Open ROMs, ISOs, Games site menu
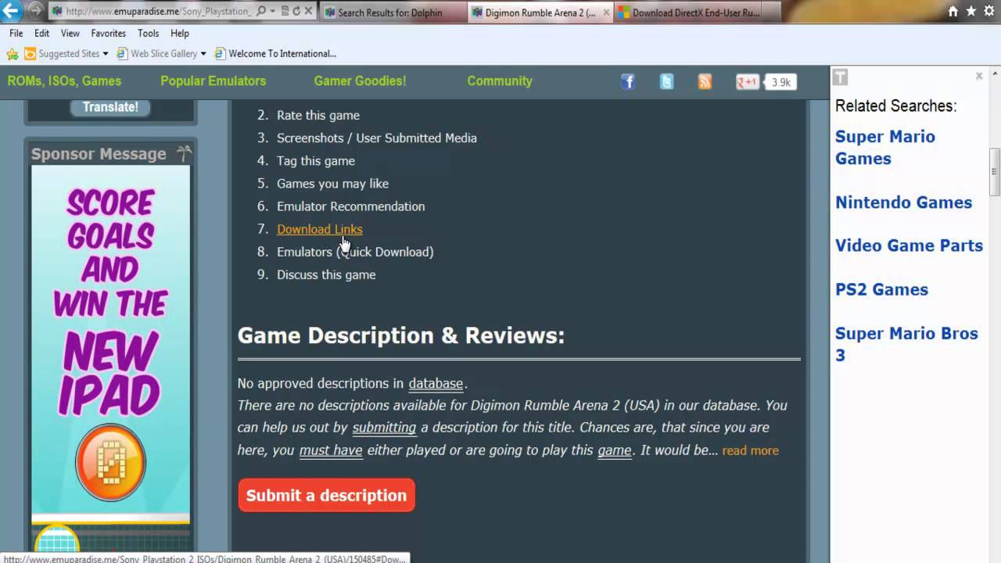1001x563 pixels. tap(64, 81)
